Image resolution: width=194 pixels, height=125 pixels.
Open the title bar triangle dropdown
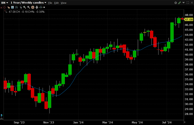[x=184, y=2]
